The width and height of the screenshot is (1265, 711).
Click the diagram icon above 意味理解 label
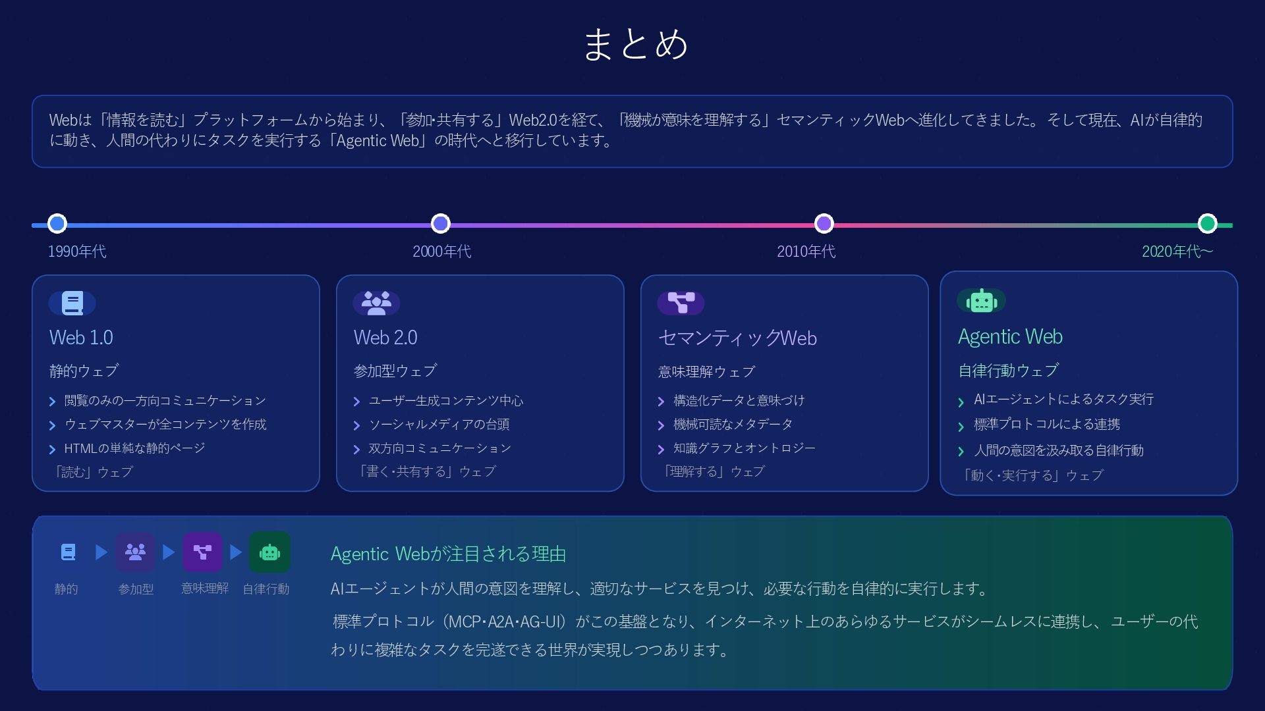[x=202, y=552]
